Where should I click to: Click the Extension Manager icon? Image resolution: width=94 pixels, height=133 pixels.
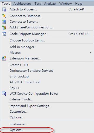(x=4, y=58)
